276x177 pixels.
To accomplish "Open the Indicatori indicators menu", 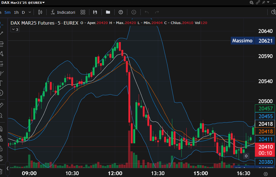I will coord(63,12).
